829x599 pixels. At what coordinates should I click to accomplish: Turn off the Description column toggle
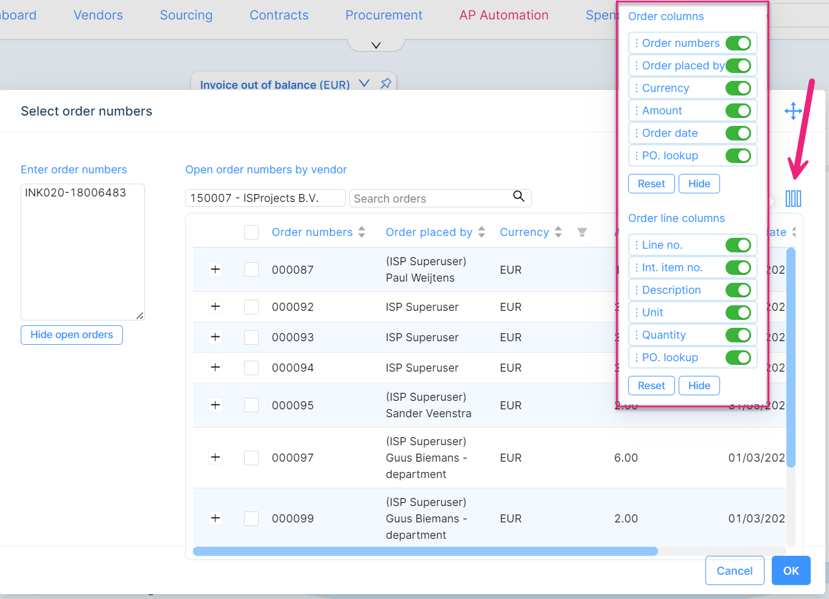[x=738, y=290]
